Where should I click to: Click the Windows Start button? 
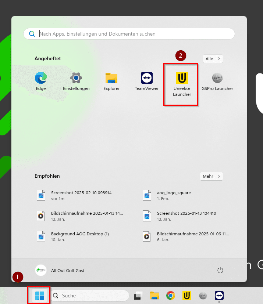(x=39, y=296)
